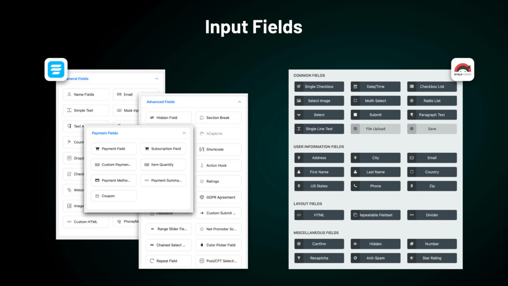This screenshot has width=508, height=286.
Task: Click the Payment Field cart icon
Action: 97,149
